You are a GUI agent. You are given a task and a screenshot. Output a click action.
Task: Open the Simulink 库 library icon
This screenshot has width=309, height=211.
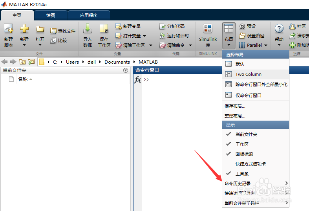(208, 28)
